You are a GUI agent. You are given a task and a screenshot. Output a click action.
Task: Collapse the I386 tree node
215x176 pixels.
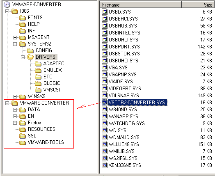(7, 11)
